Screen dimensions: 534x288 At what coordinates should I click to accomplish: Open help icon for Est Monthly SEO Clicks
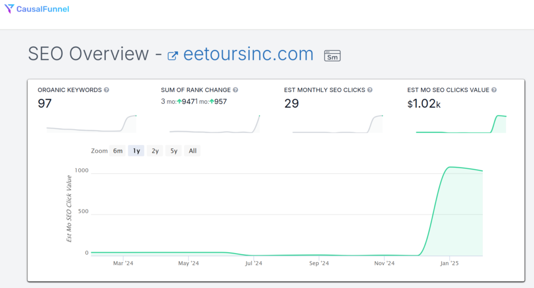(370, 90)
